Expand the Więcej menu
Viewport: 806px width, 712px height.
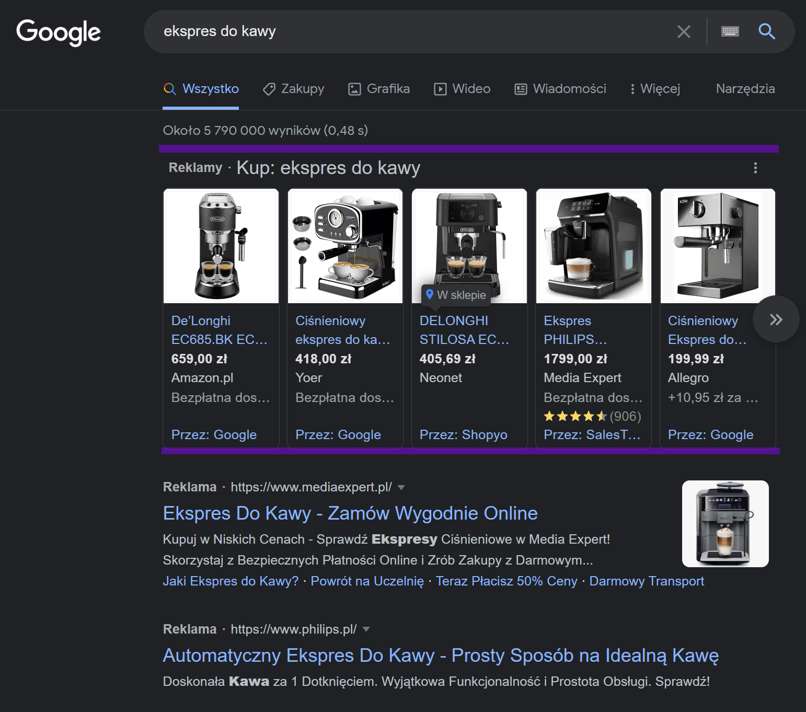tap(655, 89)
